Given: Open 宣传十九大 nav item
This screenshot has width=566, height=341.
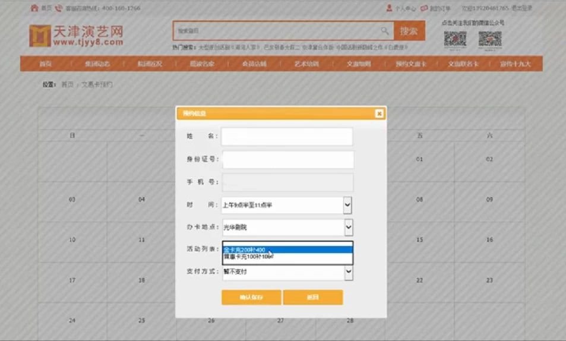Looking at the screenshot, I should (515, 64).
